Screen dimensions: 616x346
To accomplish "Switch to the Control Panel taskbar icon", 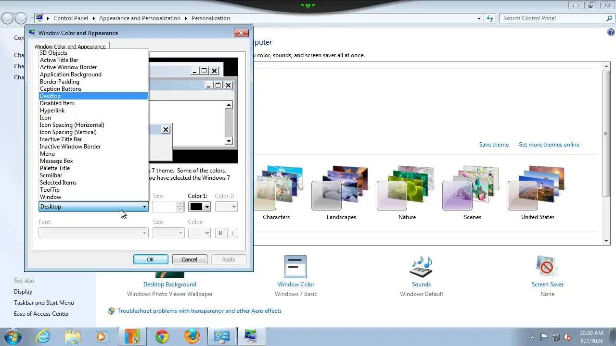I will coord(221,336).
